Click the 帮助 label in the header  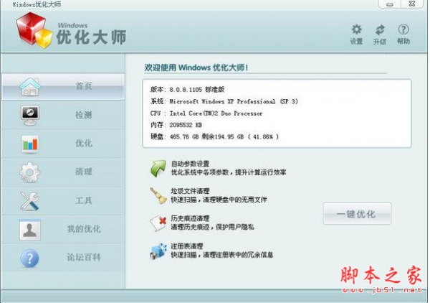point(403,41)
